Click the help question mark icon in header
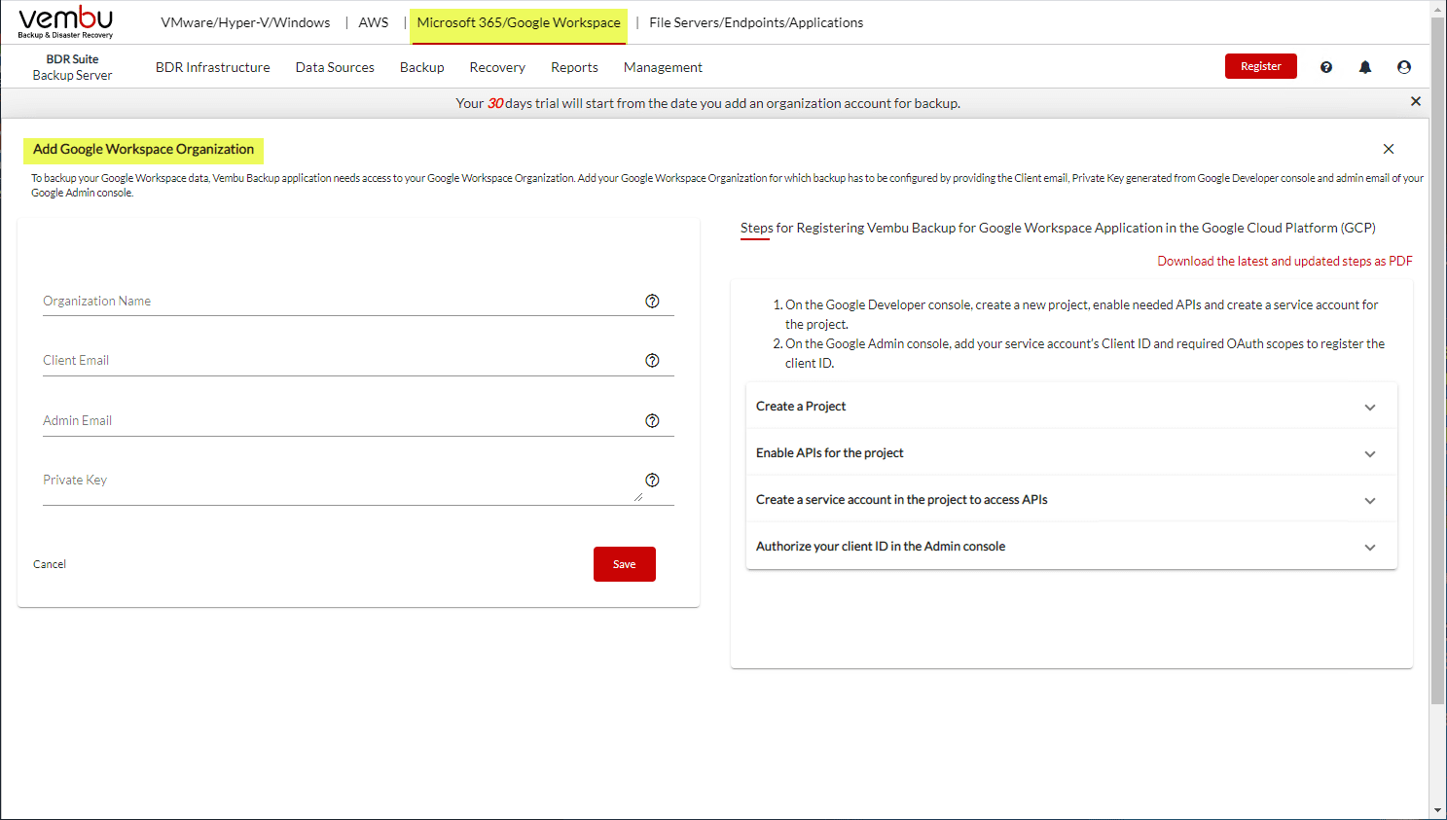 (1325, 67)
